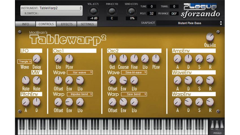Click the SEND (CC91) knob
The height and width of the screenshot is (135, 240).
[x=131, y=11]
